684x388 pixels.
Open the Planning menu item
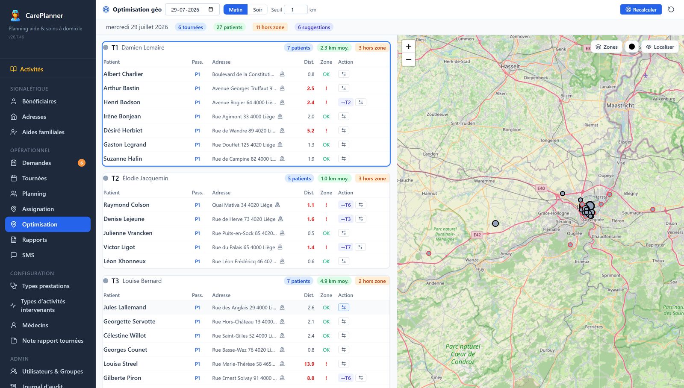[x=48, y=194]
